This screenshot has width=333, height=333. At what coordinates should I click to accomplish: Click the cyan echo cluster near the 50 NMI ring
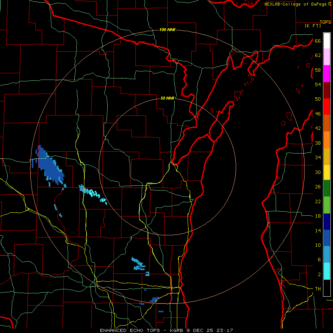[x=92, y=194]
